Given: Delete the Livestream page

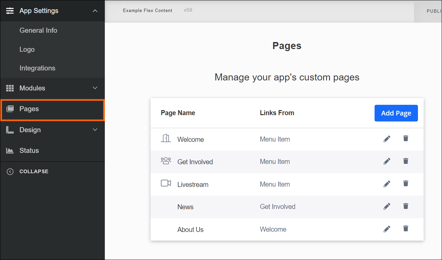Looking at the screenshot, I should 406,183.
